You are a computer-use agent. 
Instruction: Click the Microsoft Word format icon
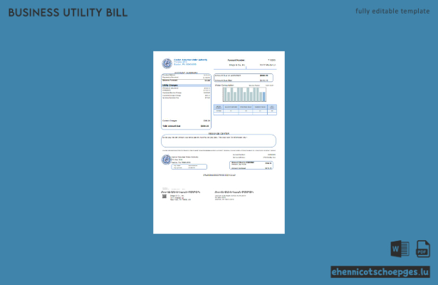pos(400,249)
